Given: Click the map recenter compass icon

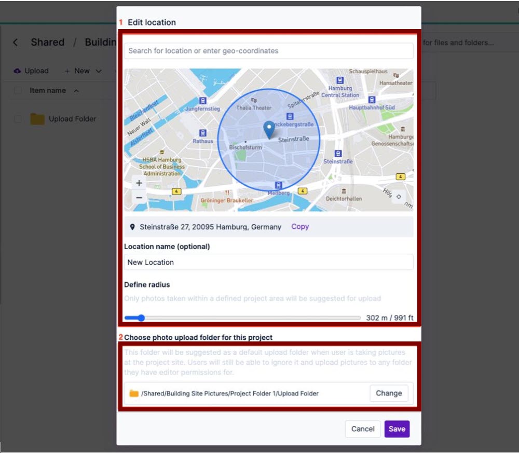Looking at the screenshot, I should point(398,197).
